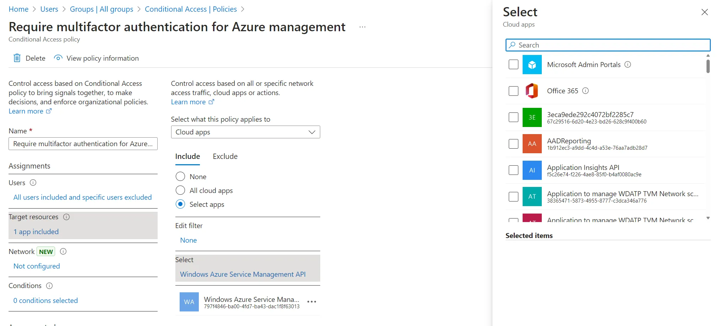Open the ellipsis menu beside policy title
720x326 pixels.
pyautogui.click(x=362, y=27)
